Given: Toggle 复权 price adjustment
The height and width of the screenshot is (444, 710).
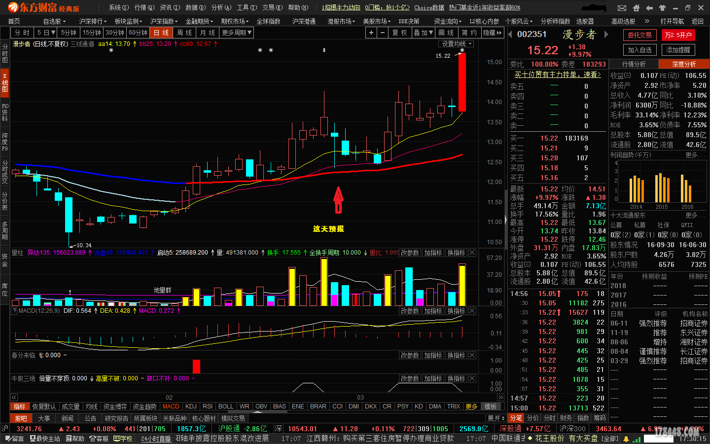Looking at the screenshot, I should 399,33.
